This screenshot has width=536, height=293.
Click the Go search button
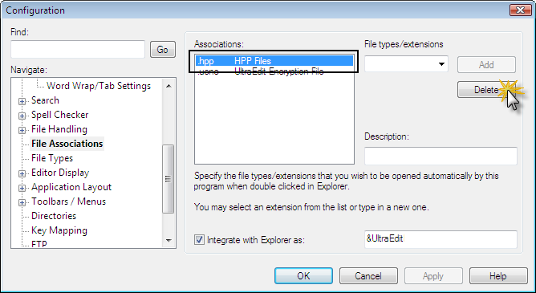[x=163, y=50]
